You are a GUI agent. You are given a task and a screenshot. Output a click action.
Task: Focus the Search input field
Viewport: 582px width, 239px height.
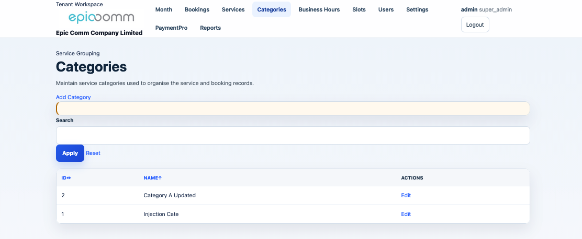[293, 135]
